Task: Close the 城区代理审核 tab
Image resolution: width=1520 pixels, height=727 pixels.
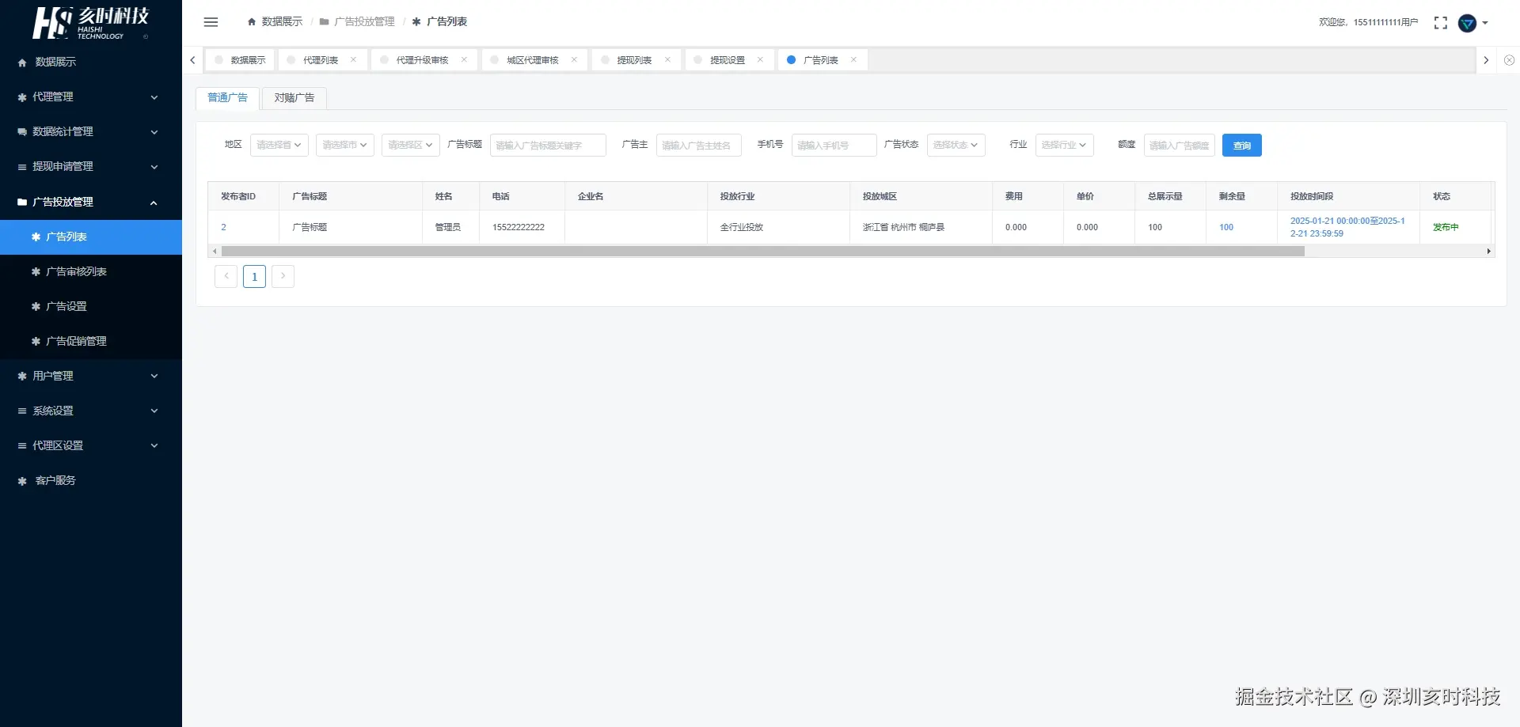Action: tap(574, 60)
